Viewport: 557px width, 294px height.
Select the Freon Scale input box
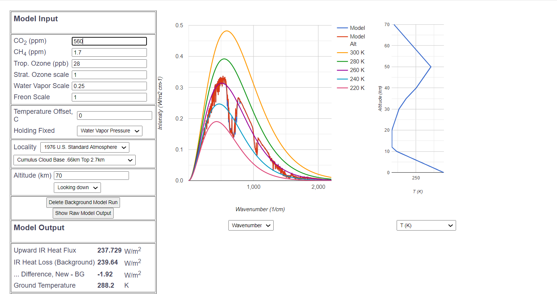pos(109,97)
